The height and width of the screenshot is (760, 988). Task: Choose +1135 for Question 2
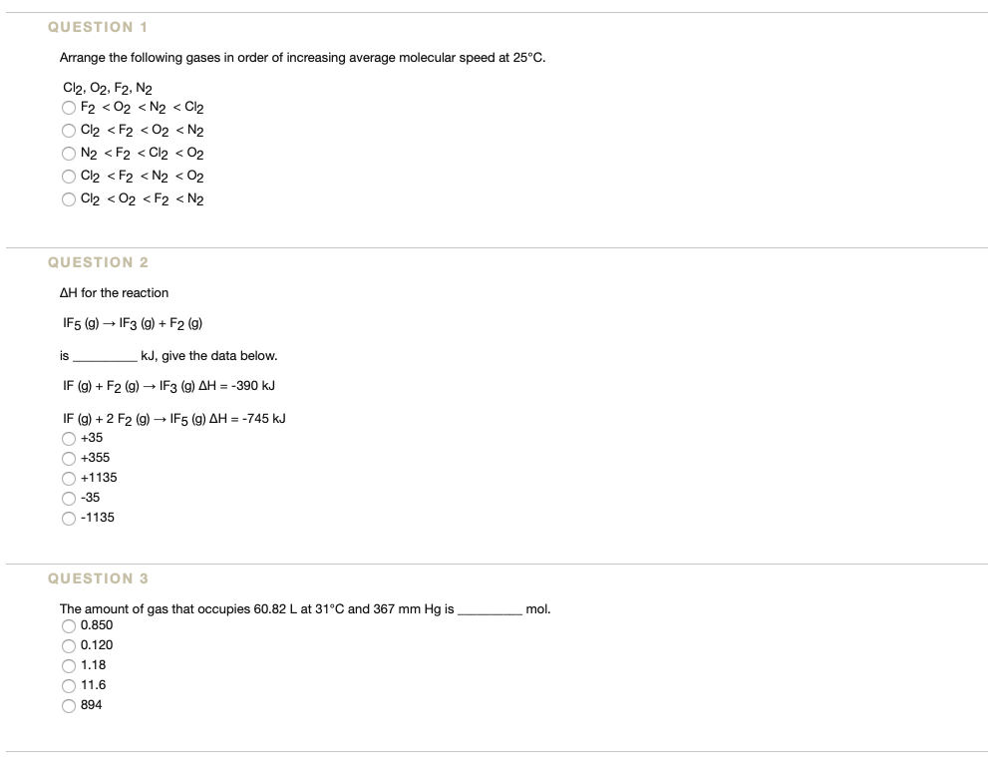tap(67, 477)
